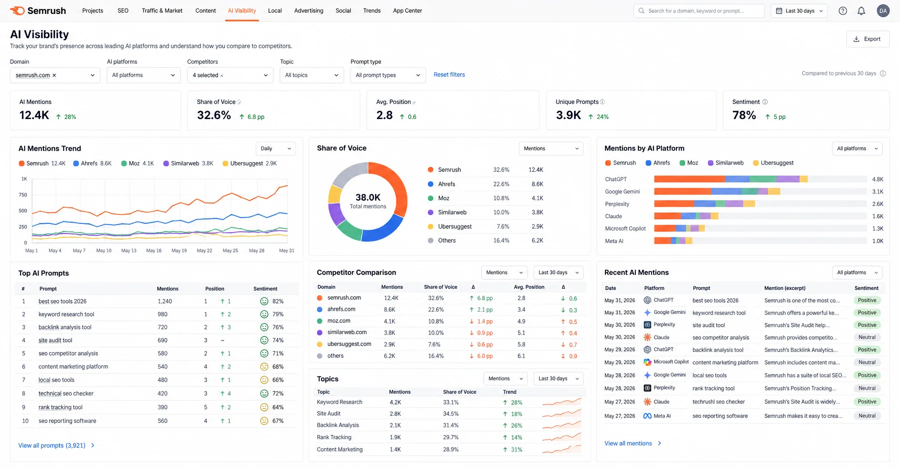Click the Perplexity icon for site audit tool

click(x=647, y=324)
